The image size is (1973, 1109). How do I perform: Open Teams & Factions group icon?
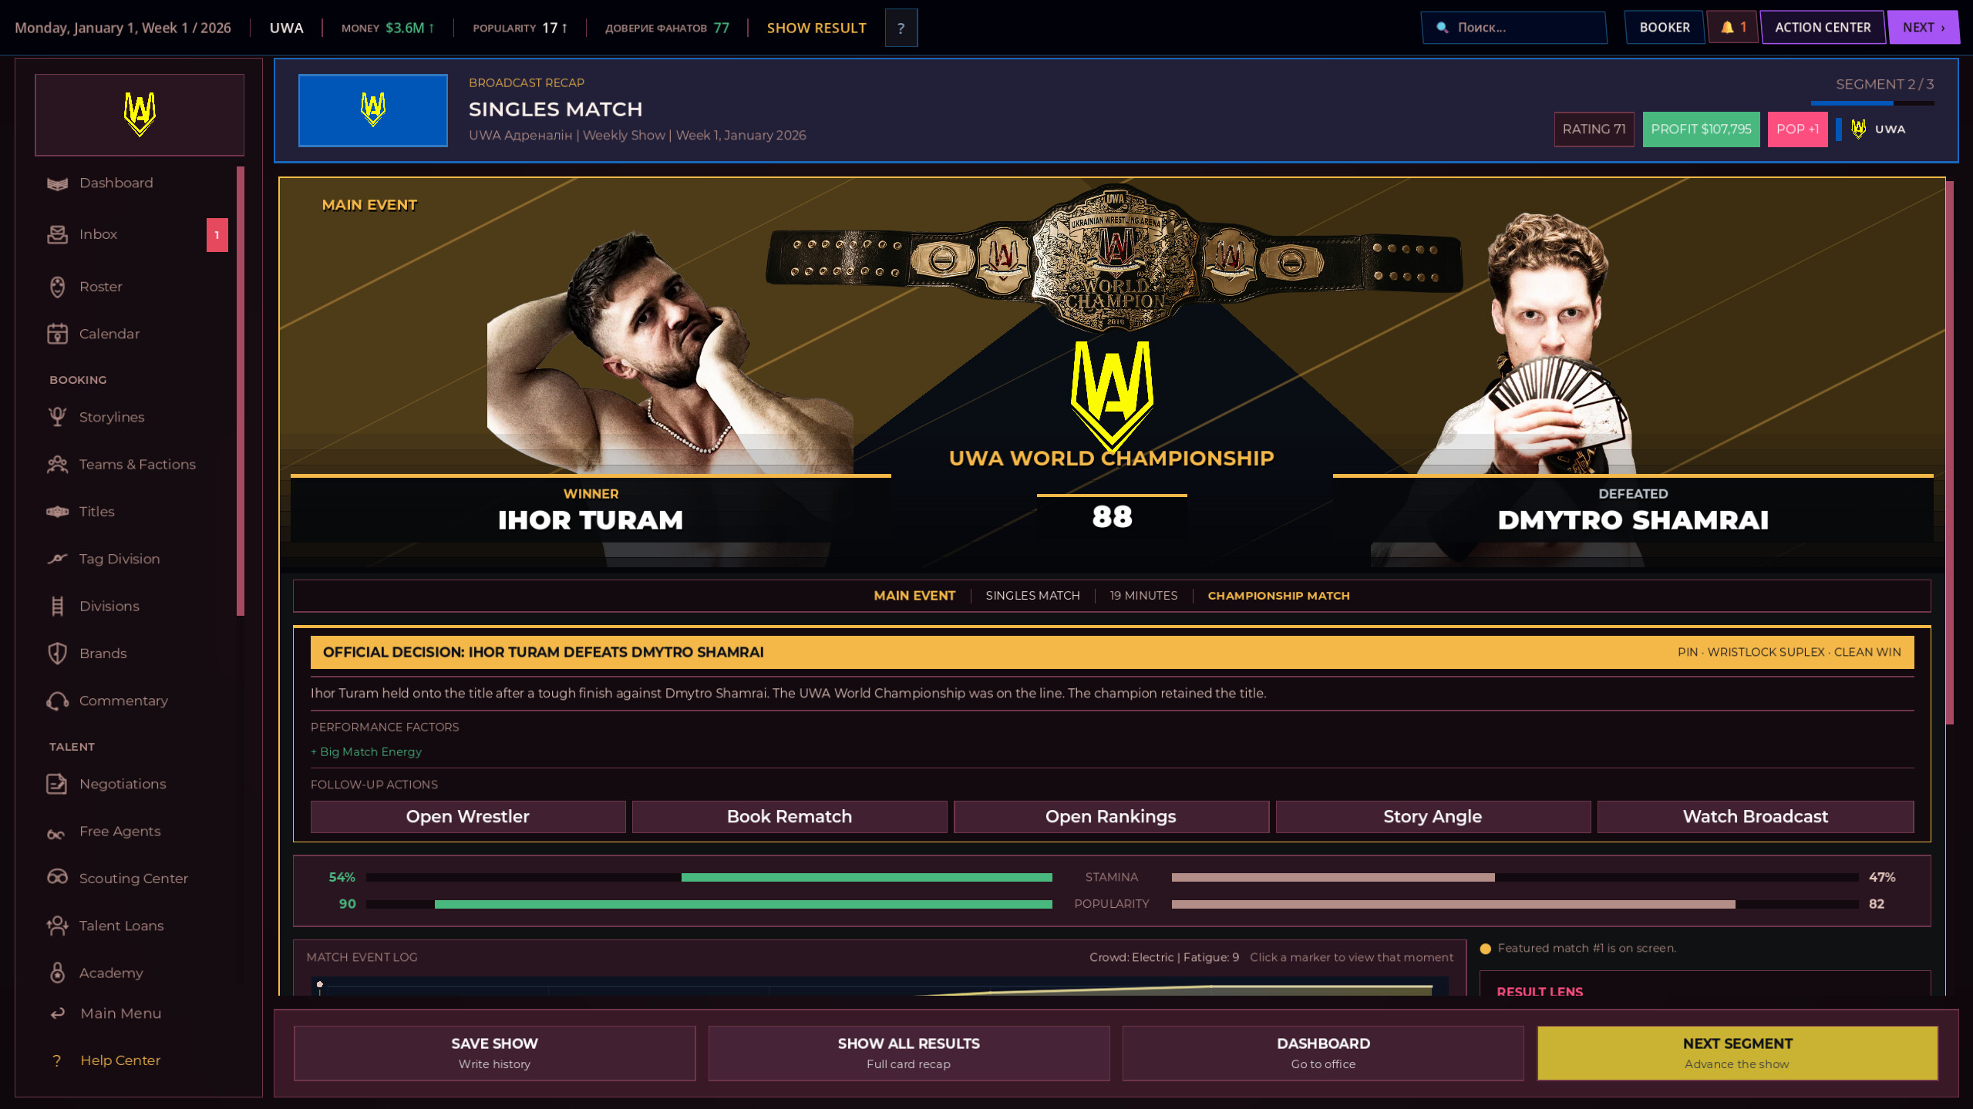(x=58, y=464)
